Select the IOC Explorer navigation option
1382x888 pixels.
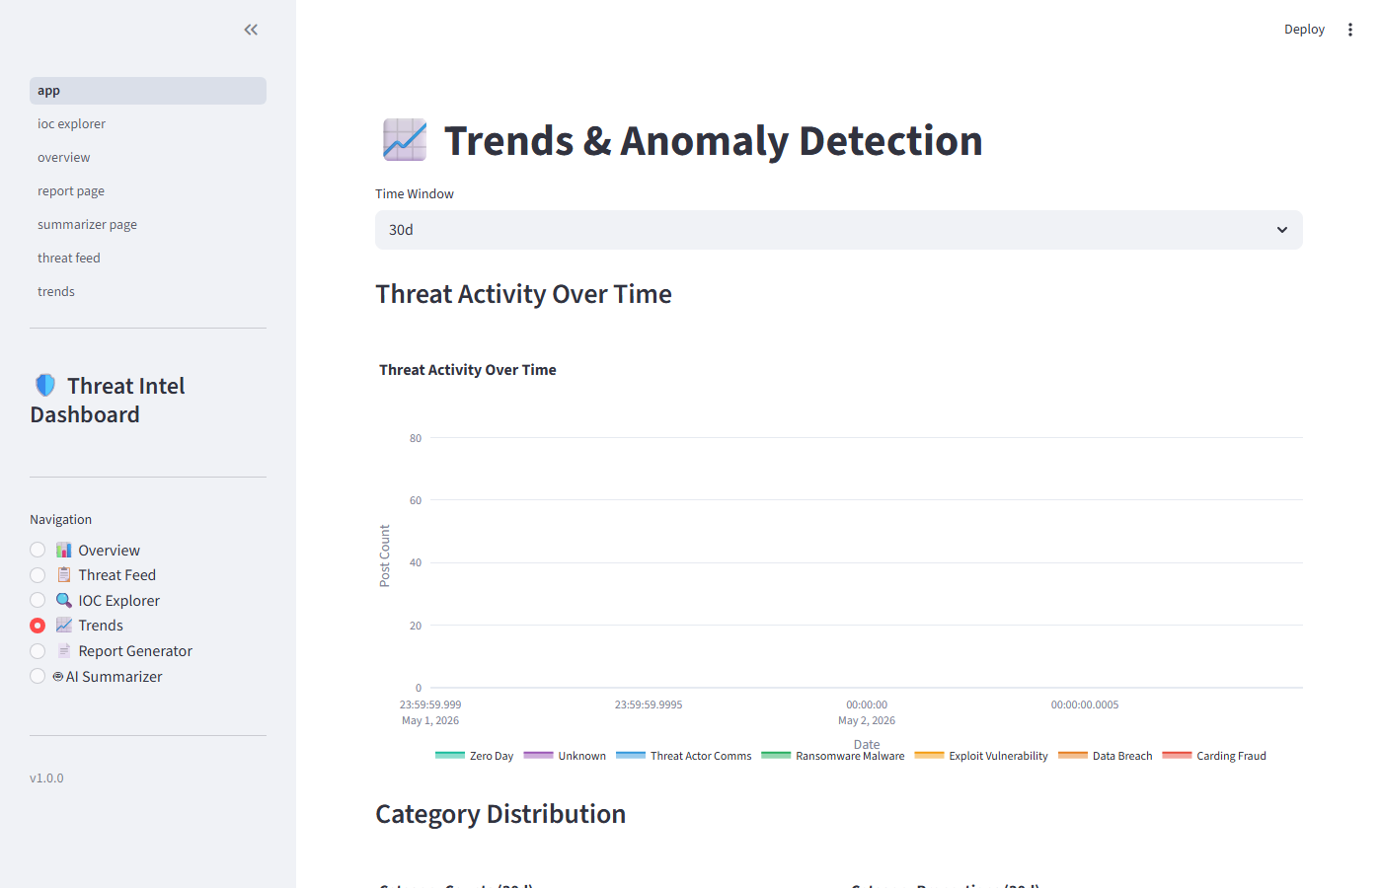coord(38,600)
